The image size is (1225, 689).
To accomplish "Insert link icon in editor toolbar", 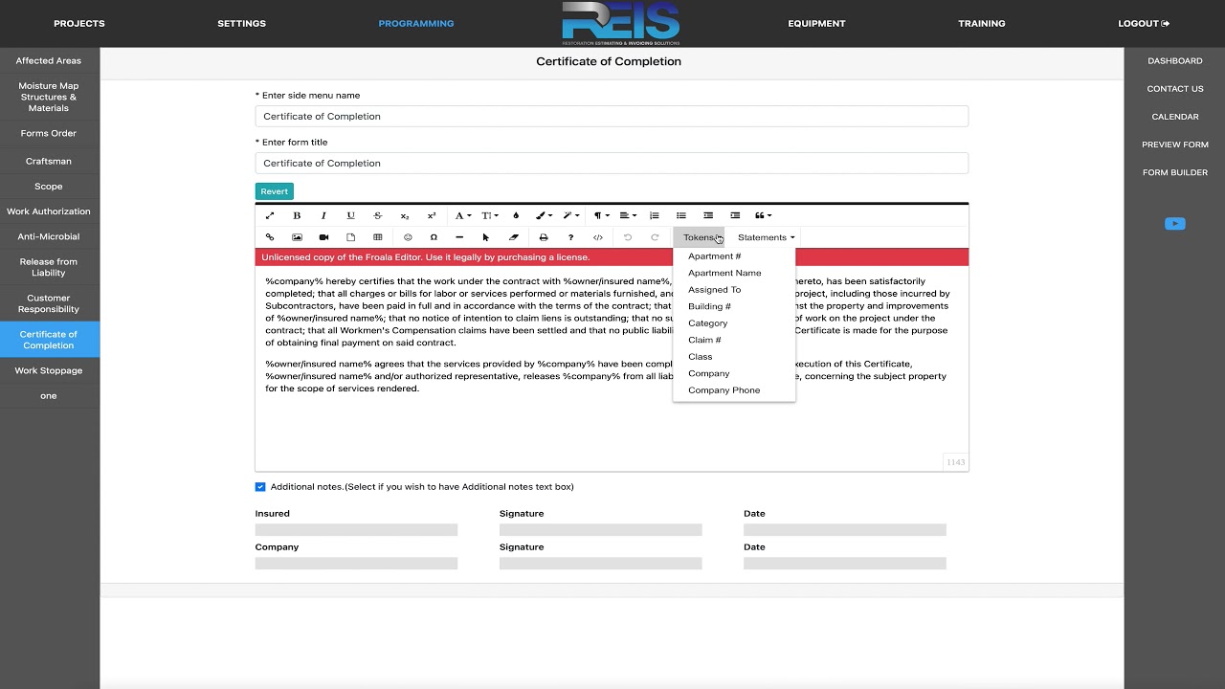I will pyautogui.click(x=270, y=237).
